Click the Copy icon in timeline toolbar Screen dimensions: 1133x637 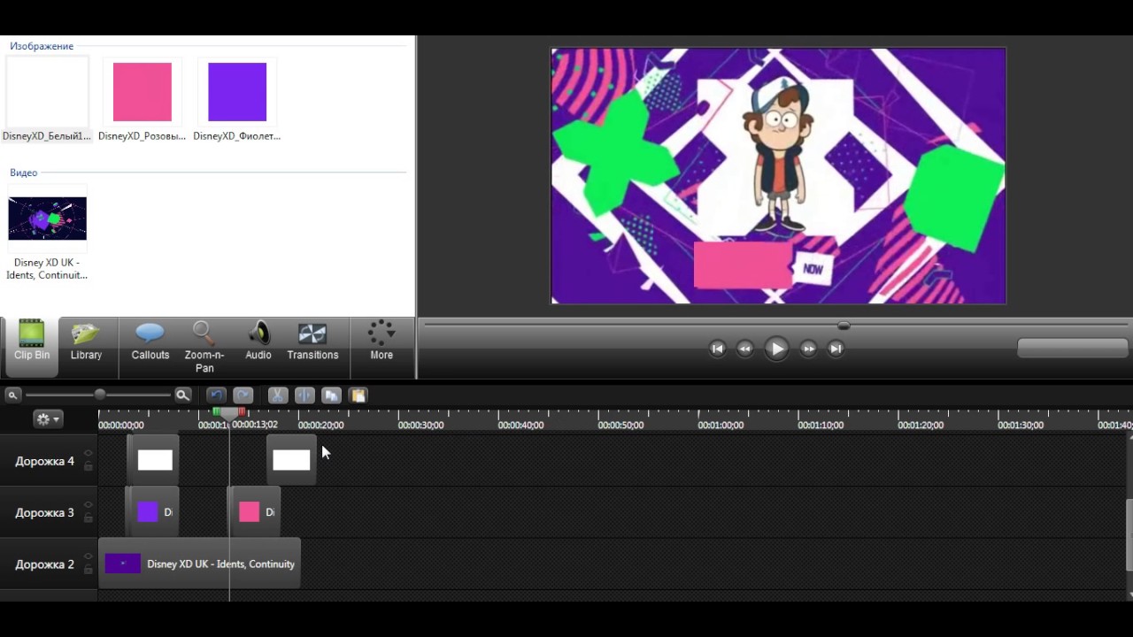pyautogui.click(x=331, y=395)
